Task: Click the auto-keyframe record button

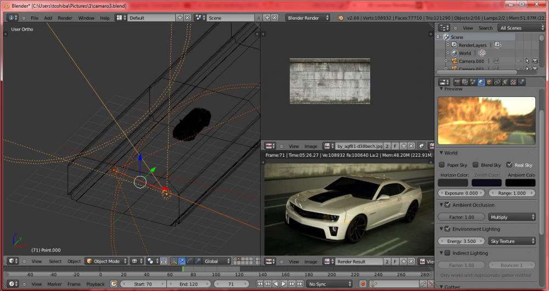Action: click(x=363, y=284)
